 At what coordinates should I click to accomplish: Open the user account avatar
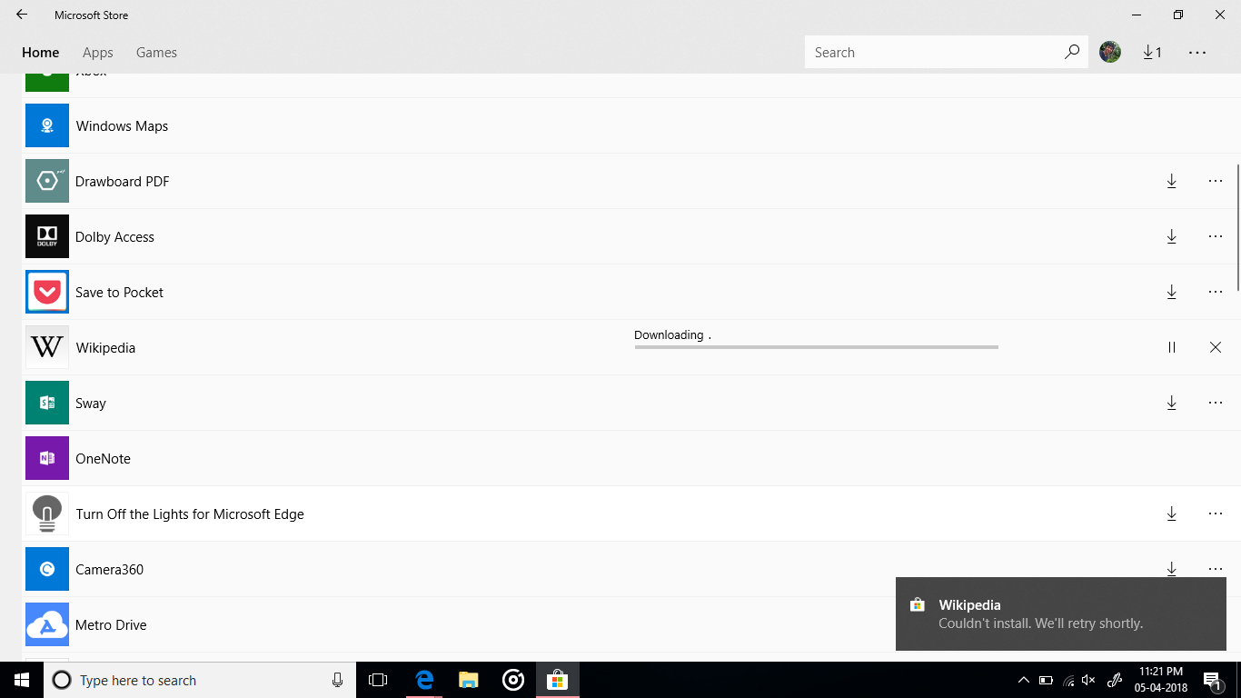click(1110, 52)
